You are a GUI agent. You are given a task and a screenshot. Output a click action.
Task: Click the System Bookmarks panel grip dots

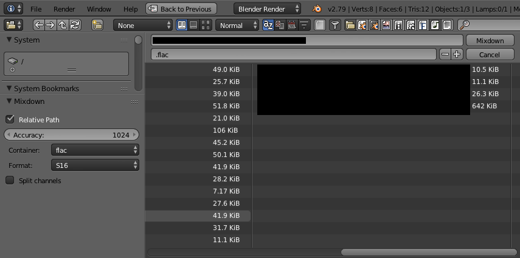pos(124,89)
